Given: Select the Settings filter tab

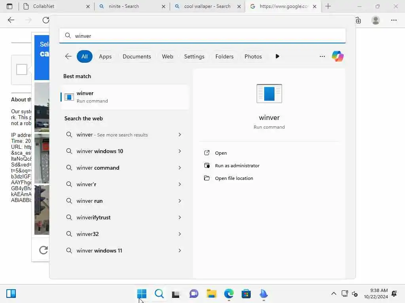Looking at the screenshot, I should point(194,56).
